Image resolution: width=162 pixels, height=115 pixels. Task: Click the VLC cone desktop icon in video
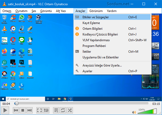4,29
